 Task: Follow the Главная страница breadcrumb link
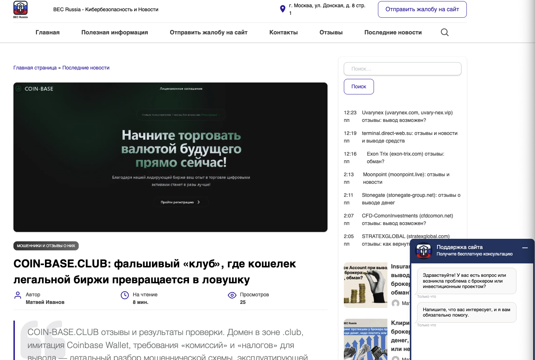point(35,68)
